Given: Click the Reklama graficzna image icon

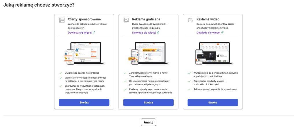Looking at the screenshot, I should [126, 20].
